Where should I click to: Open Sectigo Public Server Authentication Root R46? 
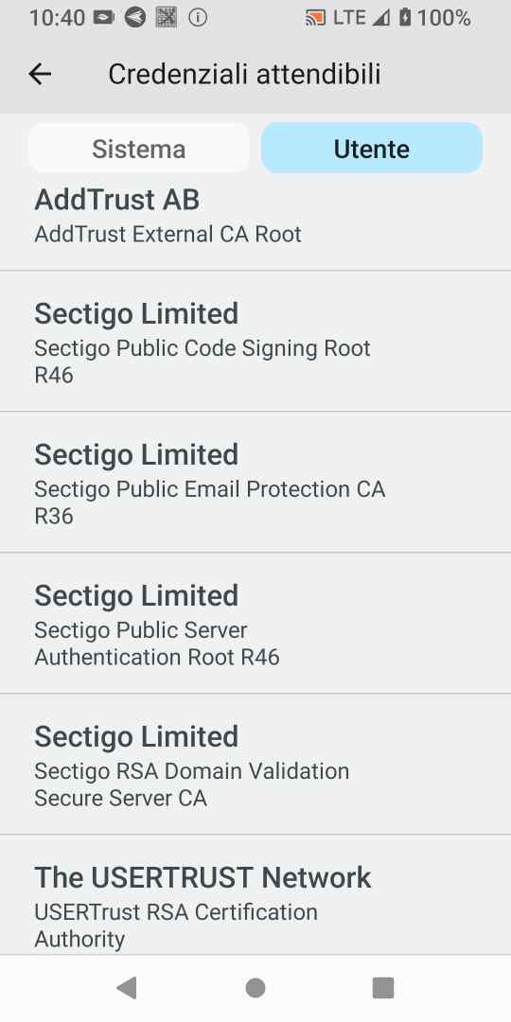click(x=255, y=623)
